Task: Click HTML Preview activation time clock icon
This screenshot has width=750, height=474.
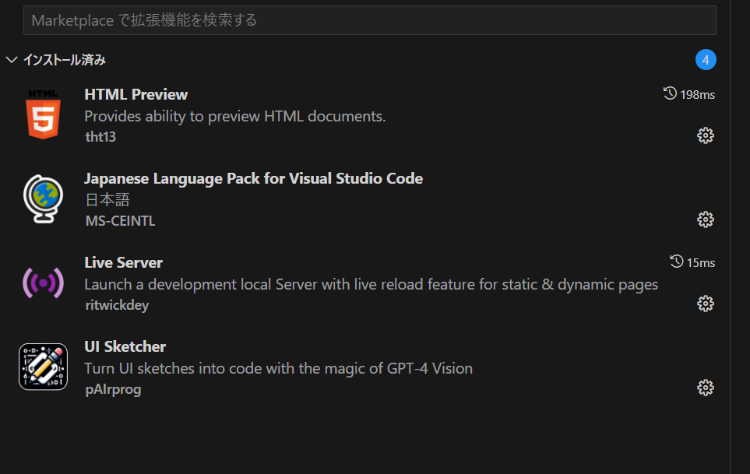Action: click(x=670, y=93)
